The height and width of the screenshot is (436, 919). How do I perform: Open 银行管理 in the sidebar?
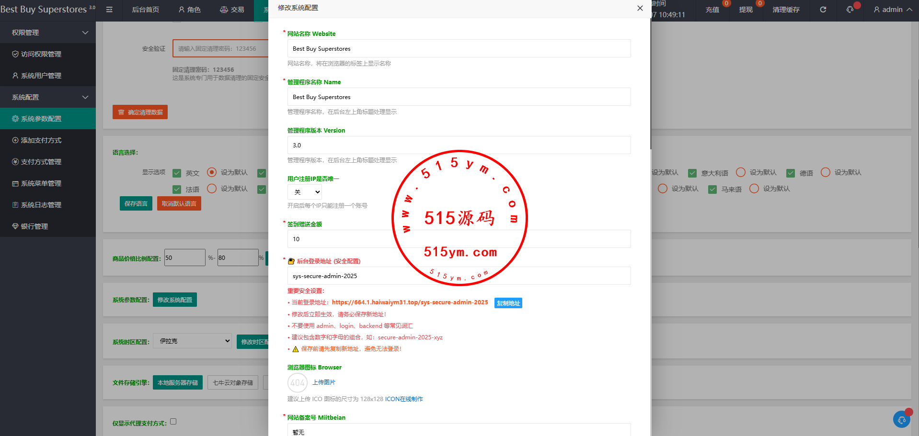pyautogui.click(x=34, y=226)
